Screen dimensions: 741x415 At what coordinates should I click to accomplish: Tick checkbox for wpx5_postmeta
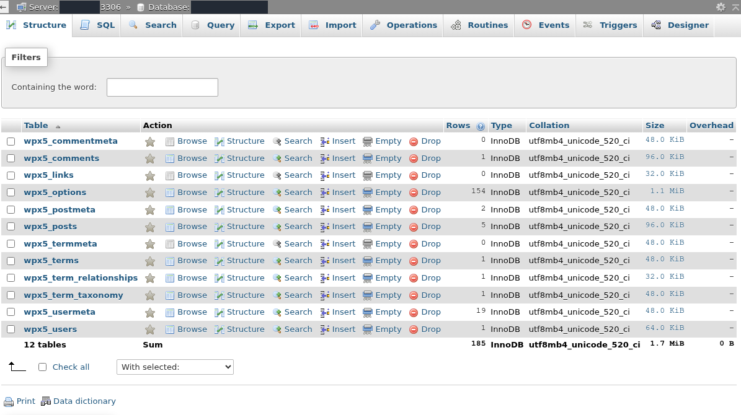point(11,210)
